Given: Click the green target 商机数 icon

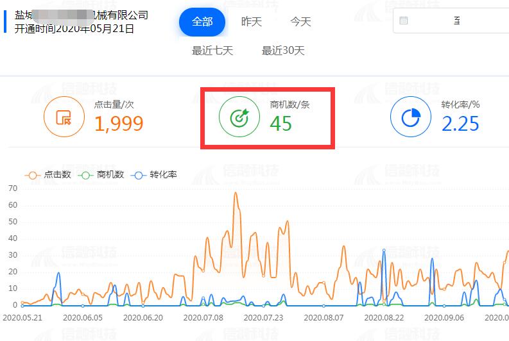Looking at the screenshot, I should point(239,117).
